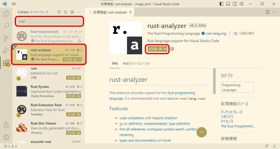Open the Search view in activity bar
Viewport: 280px width, 149px height.
(6, 26)
